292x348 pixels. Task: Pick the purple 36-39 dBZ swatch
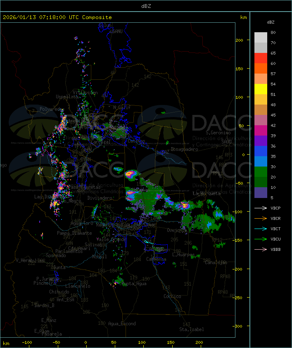tap(261, 141)
